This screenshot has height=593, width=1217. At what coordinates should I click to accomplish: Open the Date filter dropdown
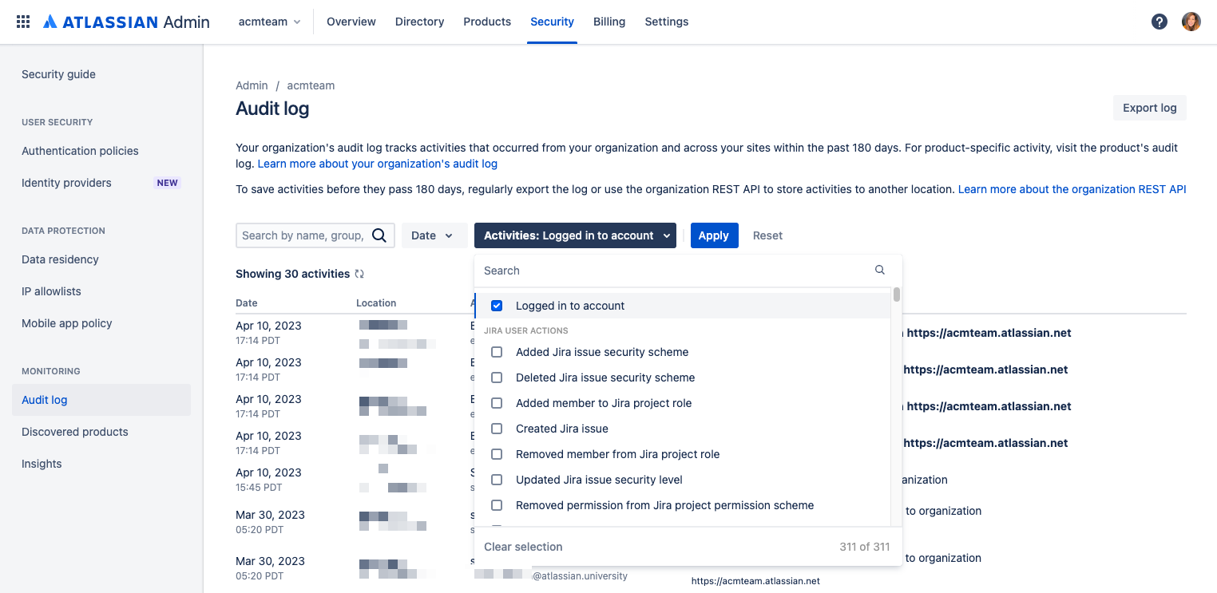click(x=434, y=235)
